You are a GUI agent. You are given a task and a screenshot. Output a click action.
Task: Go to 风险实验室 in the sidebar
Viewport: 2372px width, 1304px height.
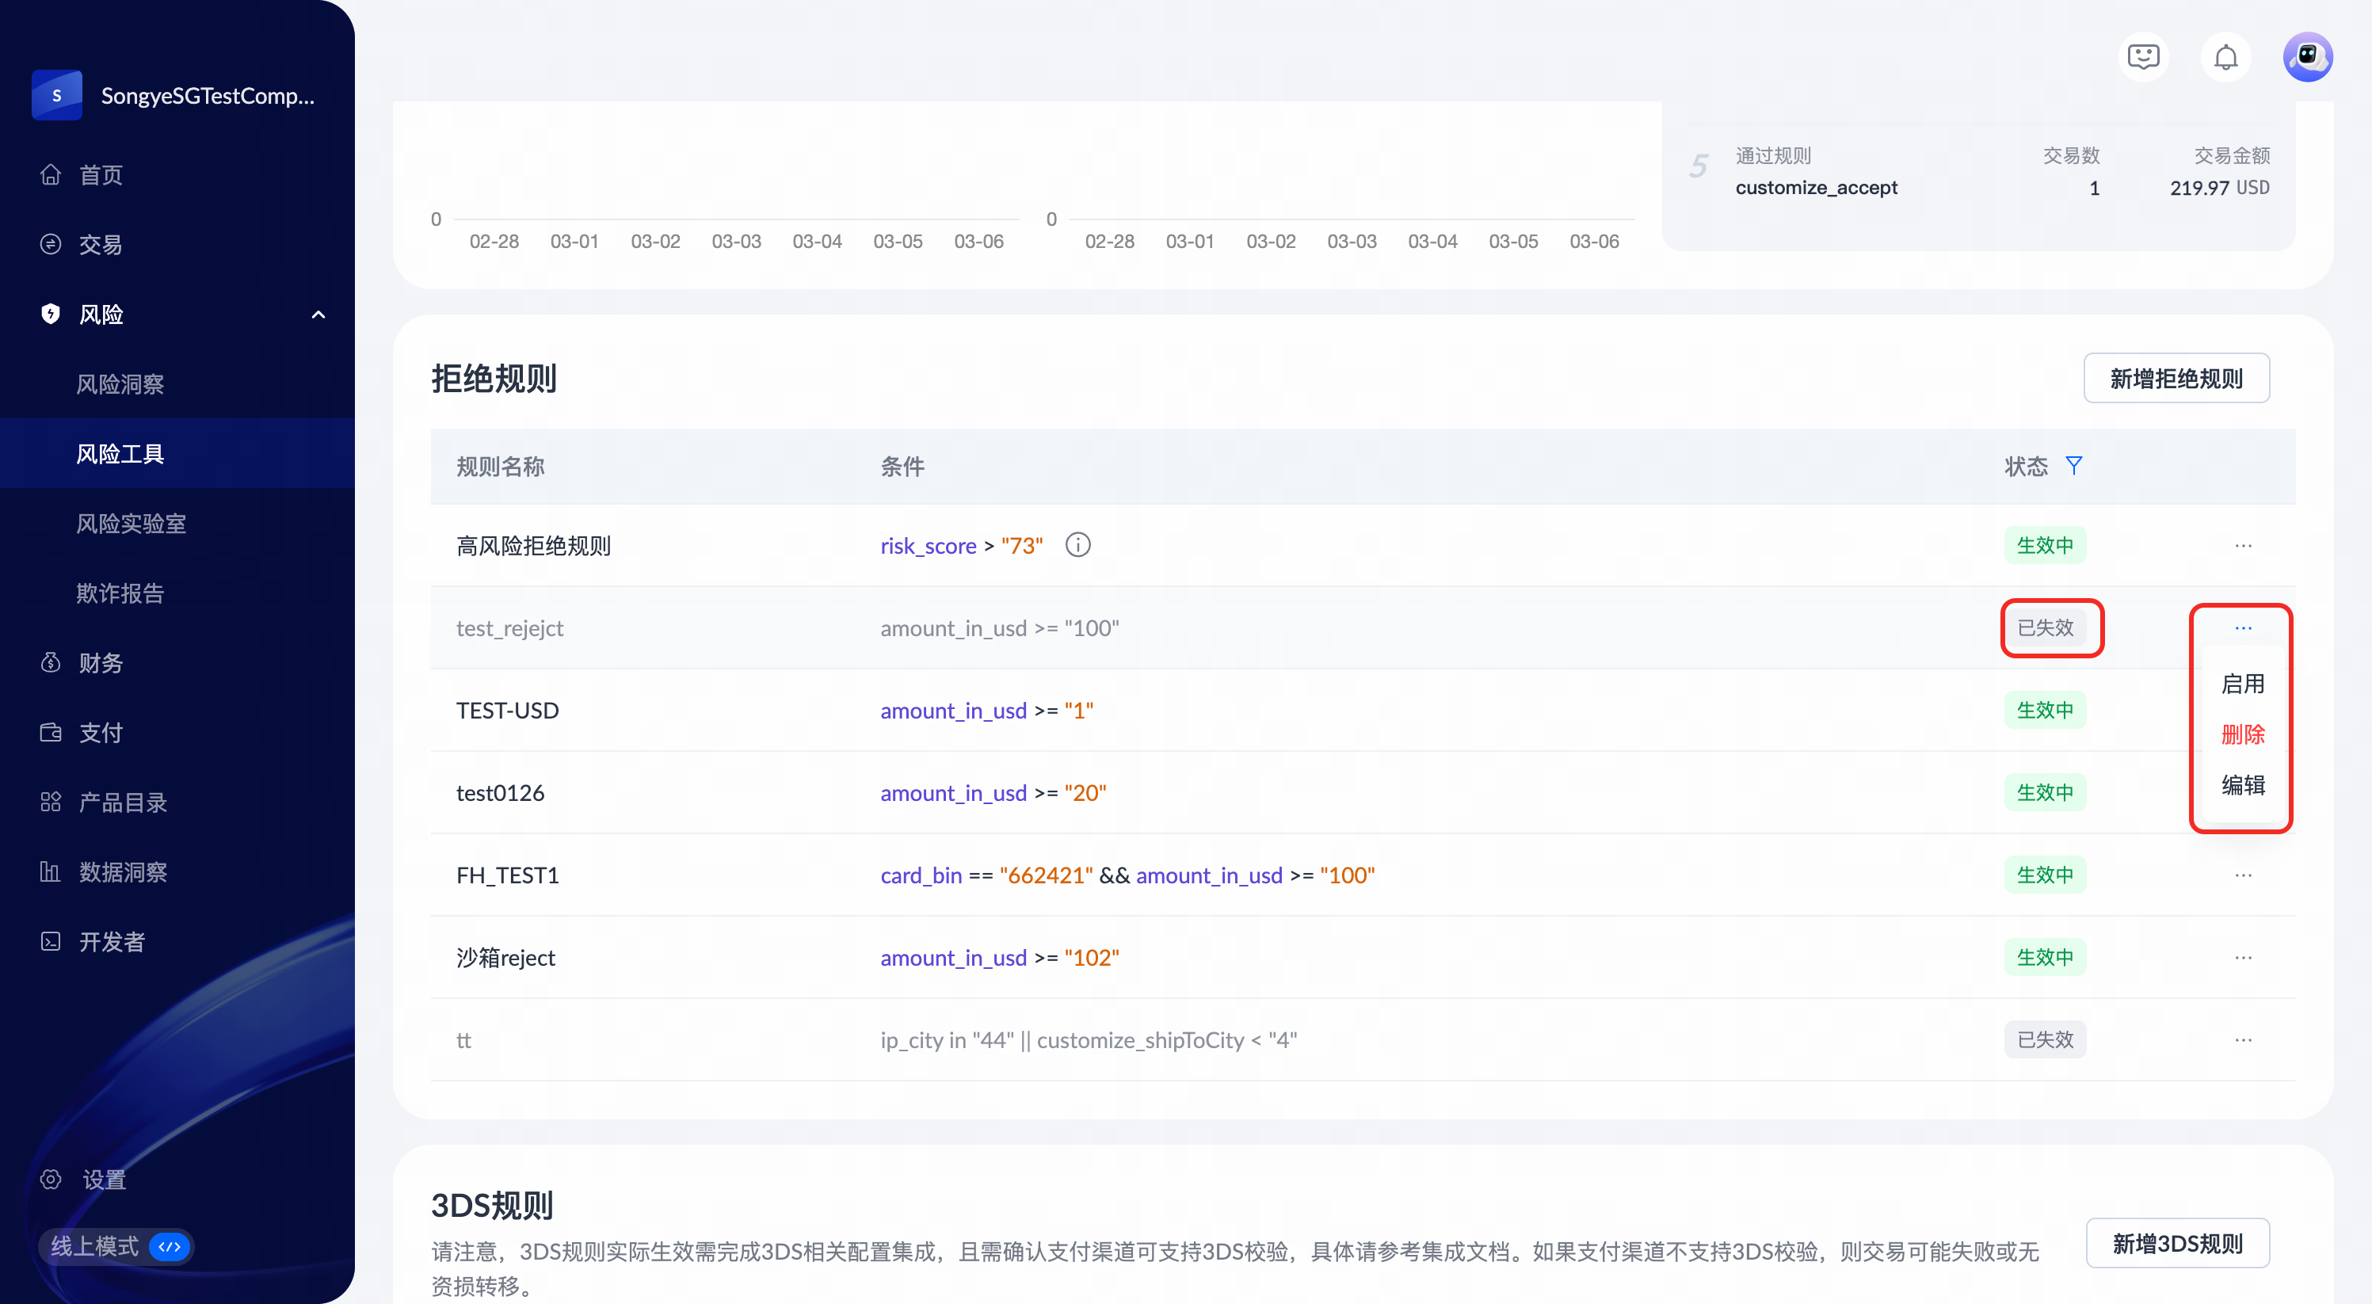click(x=131, y=524)
